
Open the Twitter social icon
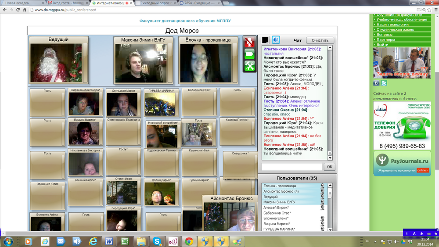pyautogui.click(x=384, y=83)
